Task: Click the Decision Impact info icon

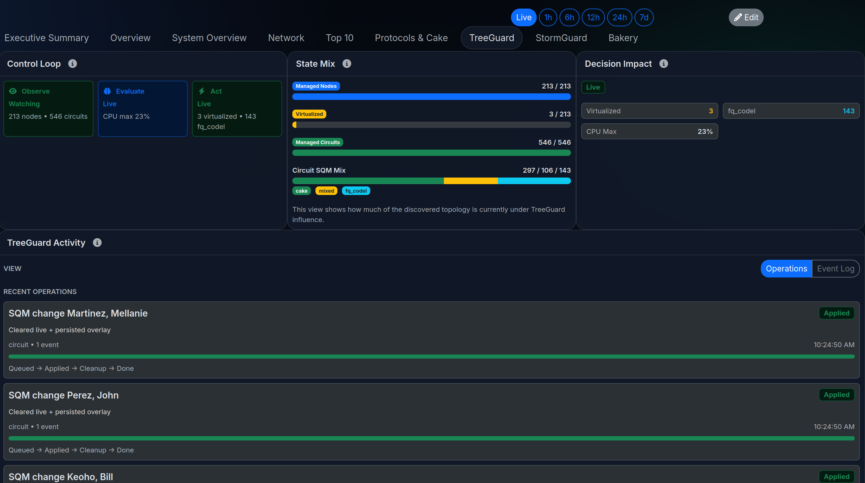Action: click(663, 63)
